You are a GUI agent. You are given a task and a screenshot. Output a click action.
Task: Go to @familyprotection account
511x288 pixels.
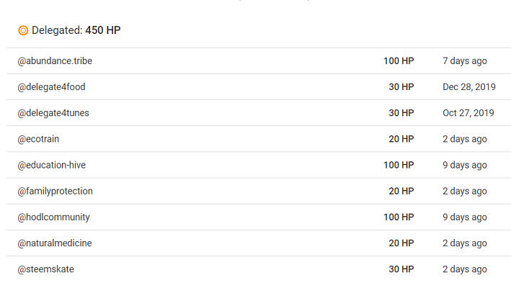click(55, 191)
